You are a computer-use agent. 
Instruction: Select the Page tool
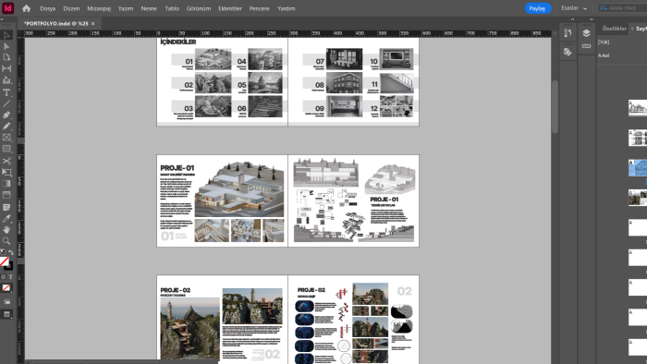point(6,57)
